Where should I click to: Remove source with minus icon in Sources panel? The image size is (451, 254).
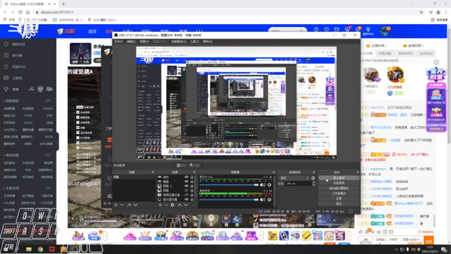pyautogui.click(x=166, y=205)
